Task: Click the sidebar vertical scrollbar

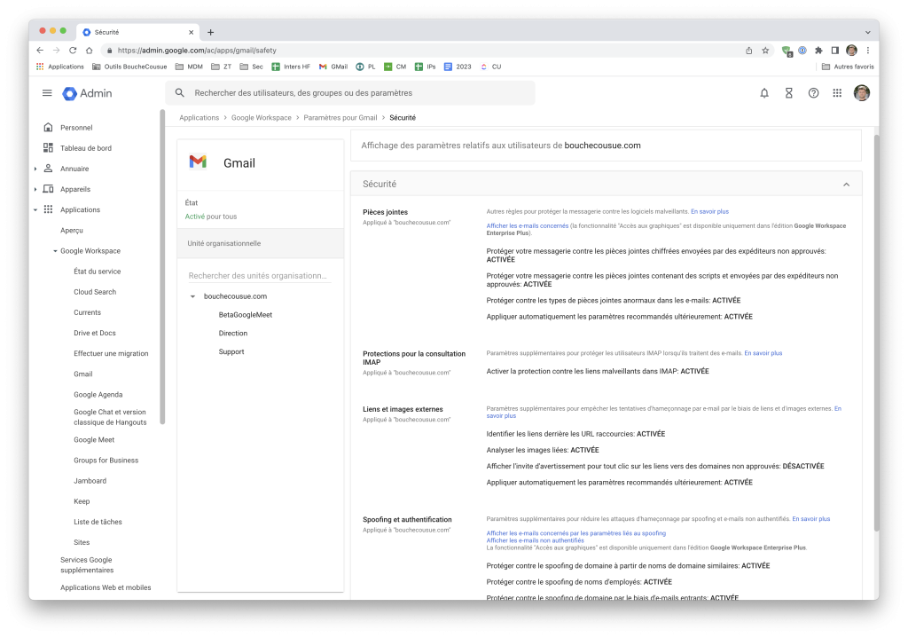Action: point(163,266)
